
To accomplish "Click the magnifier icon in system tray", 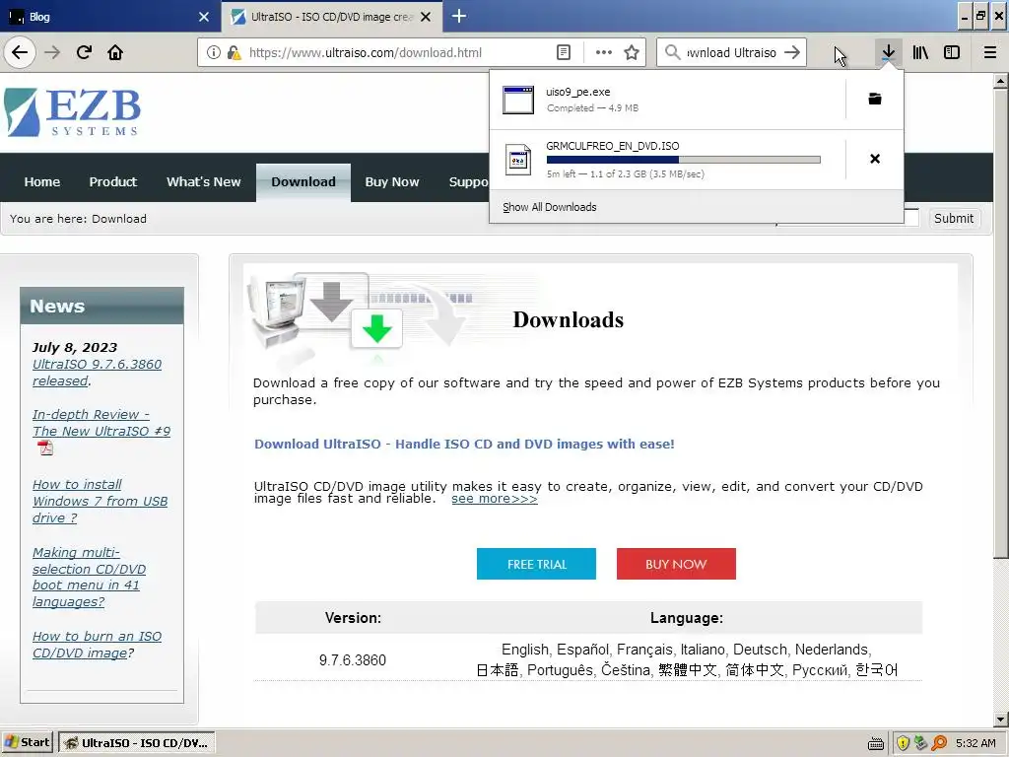I will tap(939, 743).
